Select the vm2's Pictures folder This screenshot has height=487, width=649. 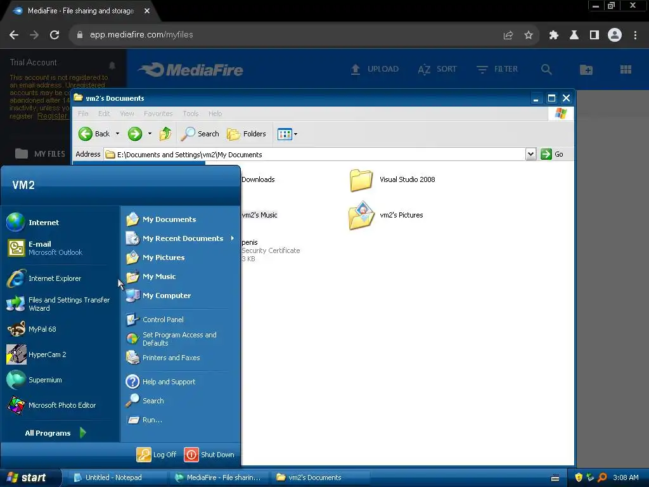pos(387,216)
